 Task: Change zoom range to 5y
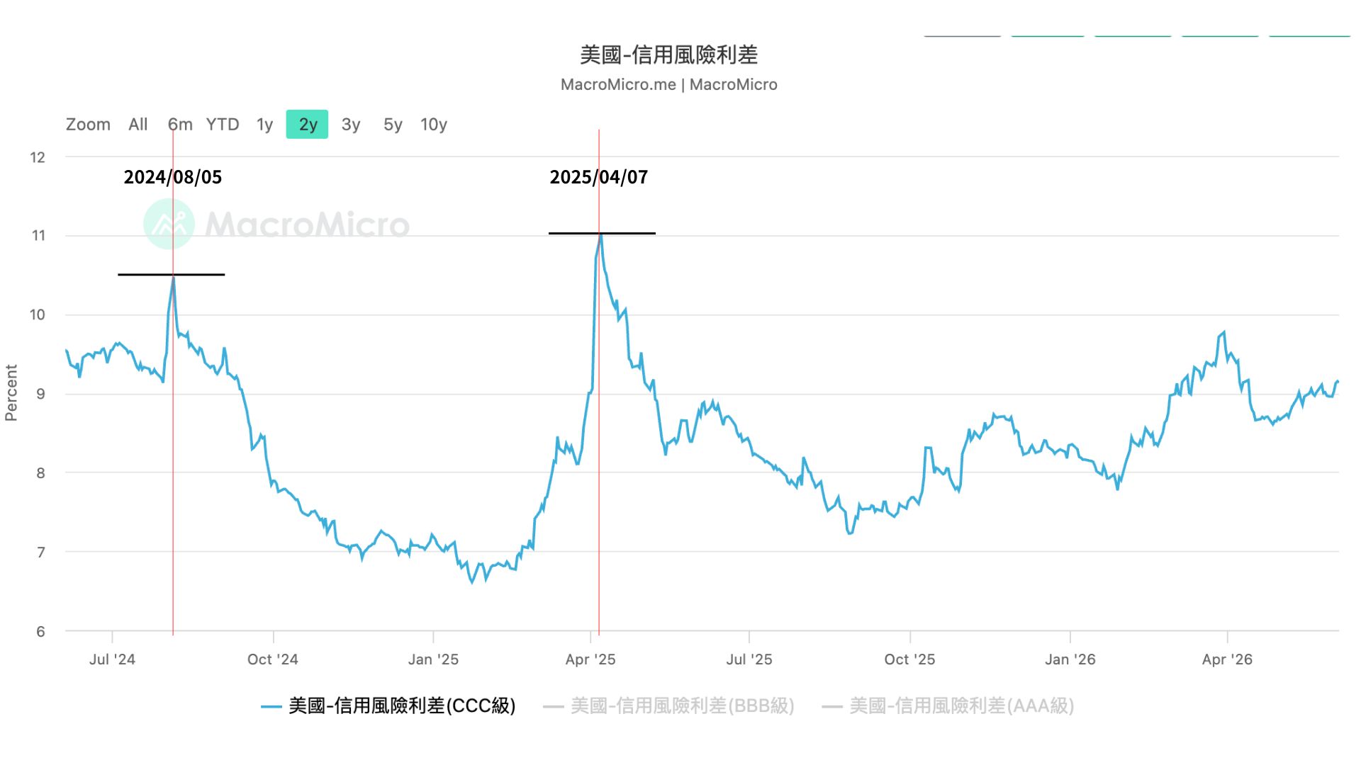click(x=393, y=125)
